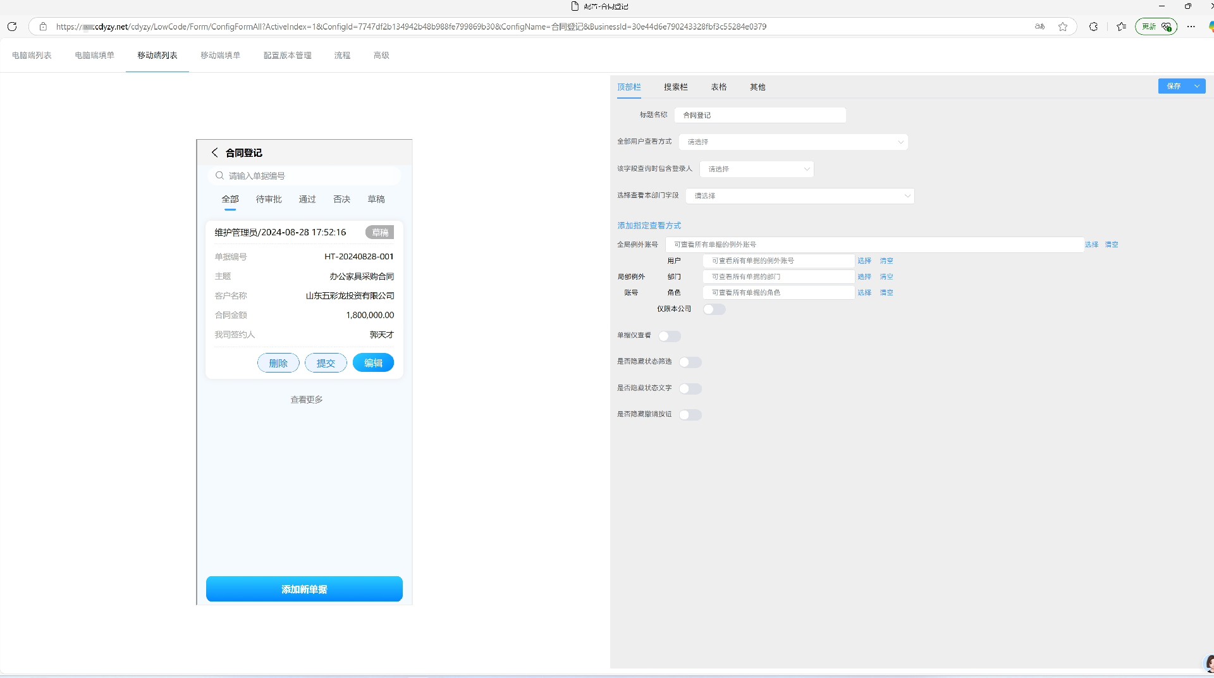Open the 配置版本管理 tab
This screenshot has height=678, width=1214.
(x=288, y=56)
